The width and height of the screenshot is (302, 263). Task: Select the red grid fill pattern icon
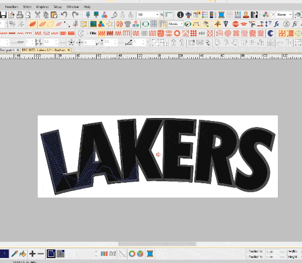tap(161, 34)
